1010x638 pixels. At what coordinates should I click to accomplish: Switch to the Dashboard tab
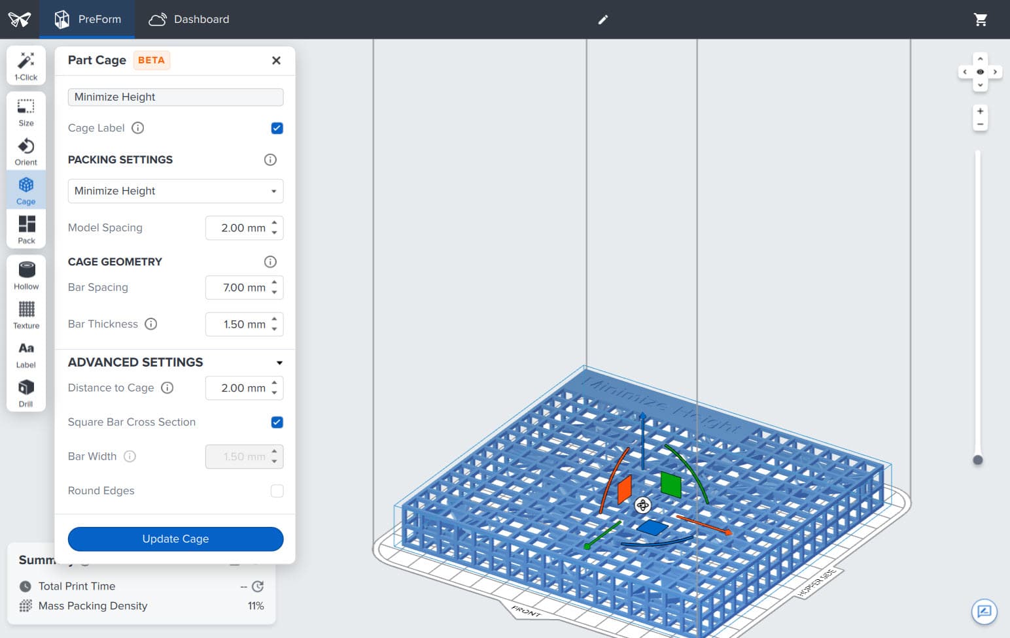pos(189,20)
